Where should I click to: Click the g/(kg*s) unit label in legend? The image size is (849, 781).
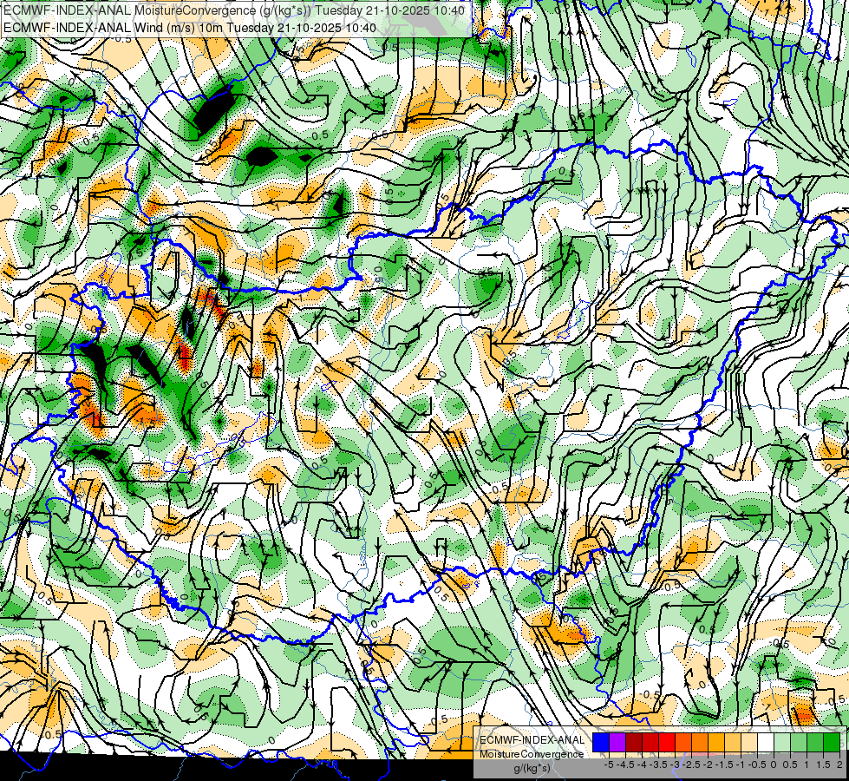(x=532, y=768)
